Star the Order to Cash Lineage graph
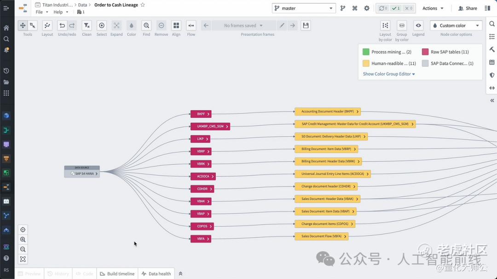 click(x=143, y=5)
